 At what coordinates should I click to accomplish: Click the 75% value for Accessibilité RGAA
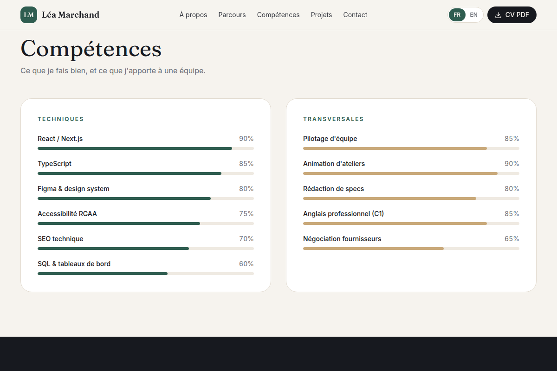(246, 214)
